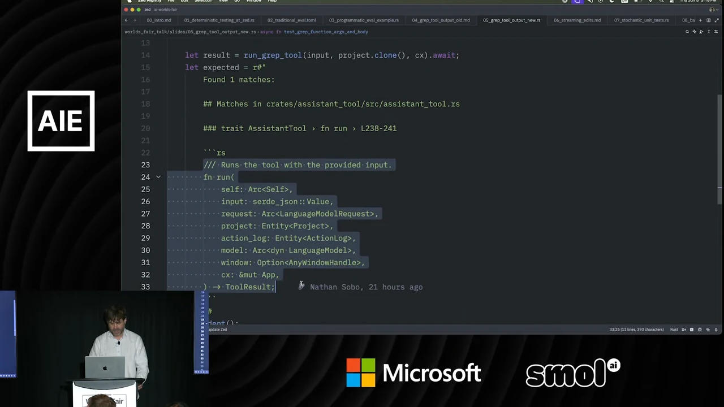Click Entity<ActionLog> on line 29
Viewport: 724px width, 407px height.
tap(313, 238)
